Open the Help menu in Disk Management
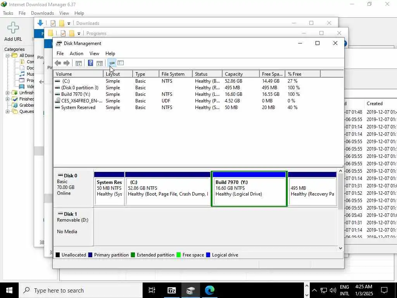Screen dimensions: 397x298 (x=110, y=54)
